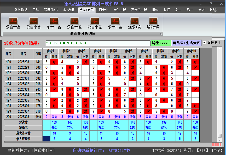Launch the 杀十个差 analysis icon
Viewport: 226px width, 155px height.
[x=115, y=21]
